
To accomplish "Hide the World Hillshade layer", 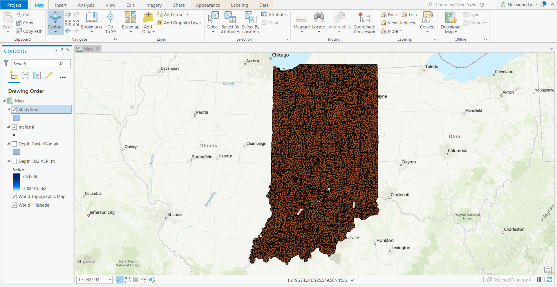I will point(14,205).
